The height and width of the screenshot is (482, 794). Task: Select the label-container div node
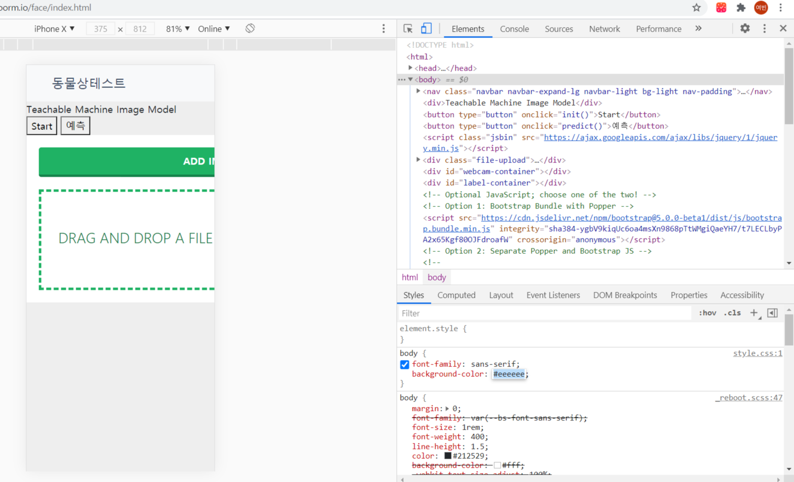tap(495, 183)
